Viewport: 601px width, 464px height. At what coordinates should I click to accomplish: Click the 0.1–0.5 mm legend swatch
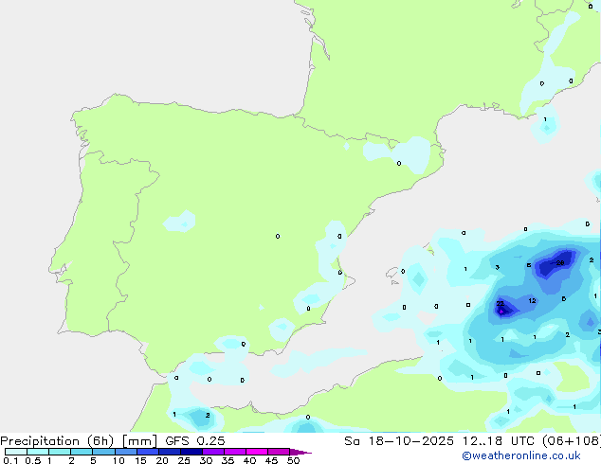[x=16, y=452]
